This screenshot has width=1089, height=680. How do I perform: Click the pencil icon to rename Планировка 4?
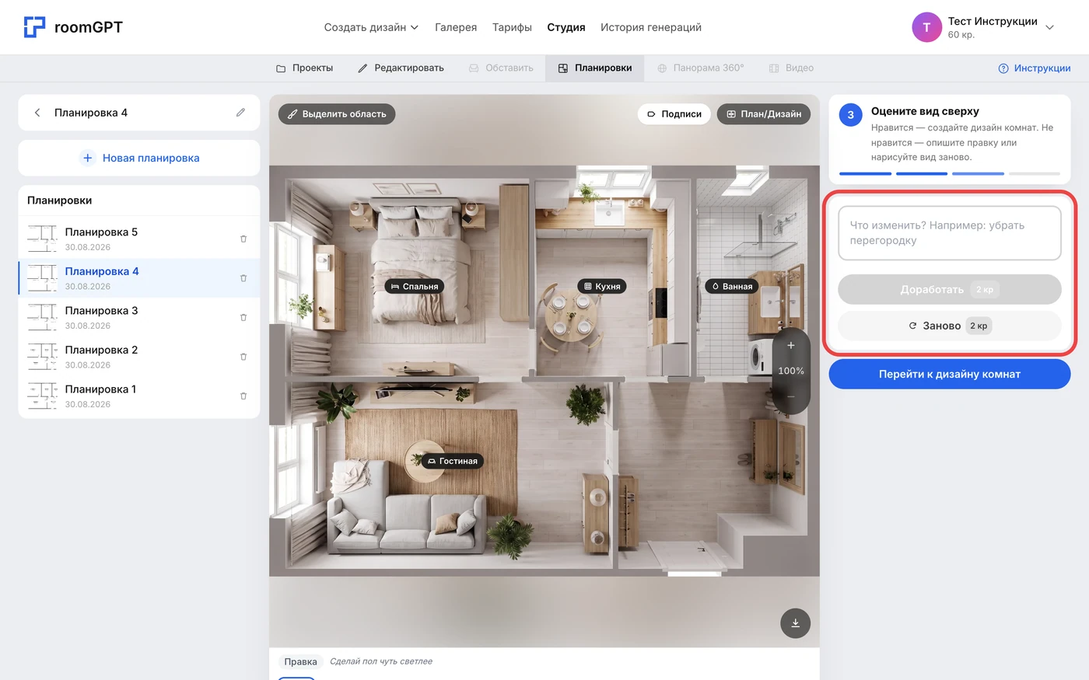[x=241, y=113]
